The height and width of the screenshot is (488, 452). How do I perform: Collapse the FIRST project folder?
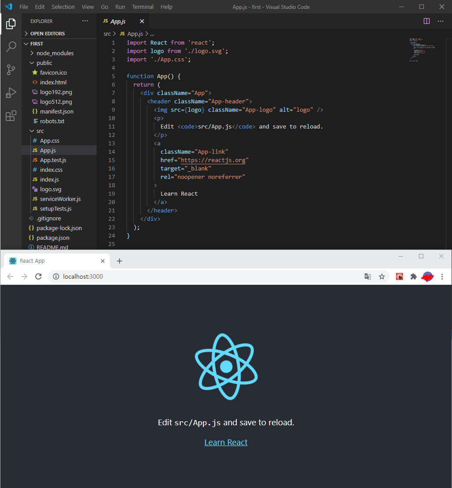[x=59, y=44]
